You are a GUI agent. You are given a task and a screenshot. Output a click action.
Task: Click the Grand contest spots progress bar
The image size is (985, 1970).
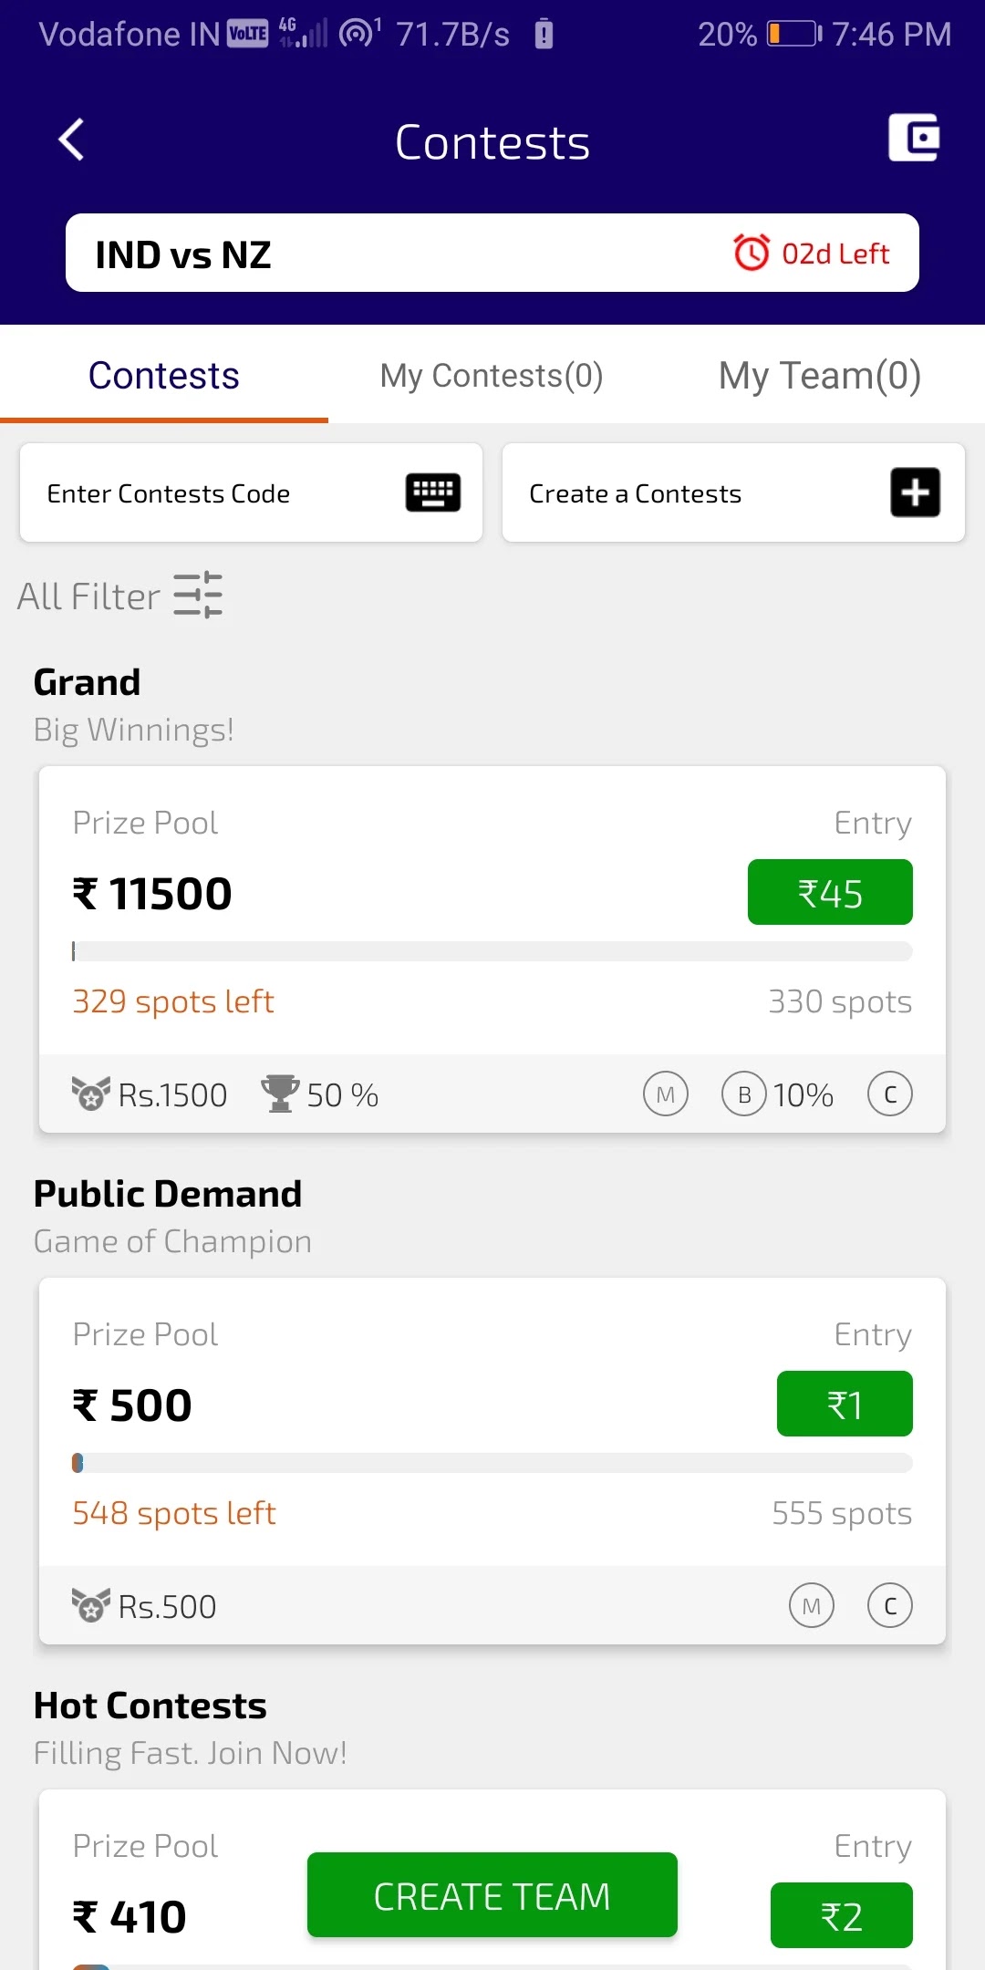493,951
